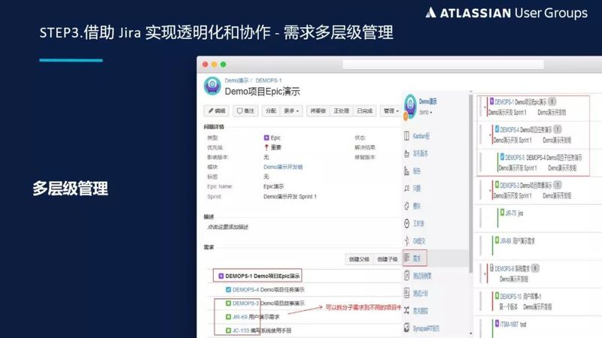
Task: Click the description placeholder to add text
Action: coord(228,227)
